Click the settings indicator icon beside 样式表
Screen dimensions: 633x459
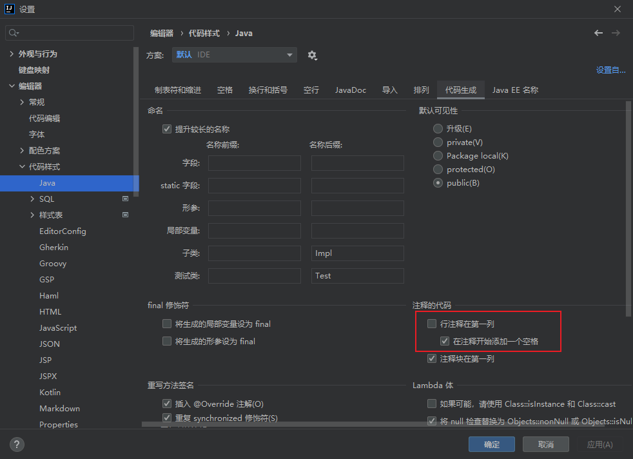tap(125, 215)
